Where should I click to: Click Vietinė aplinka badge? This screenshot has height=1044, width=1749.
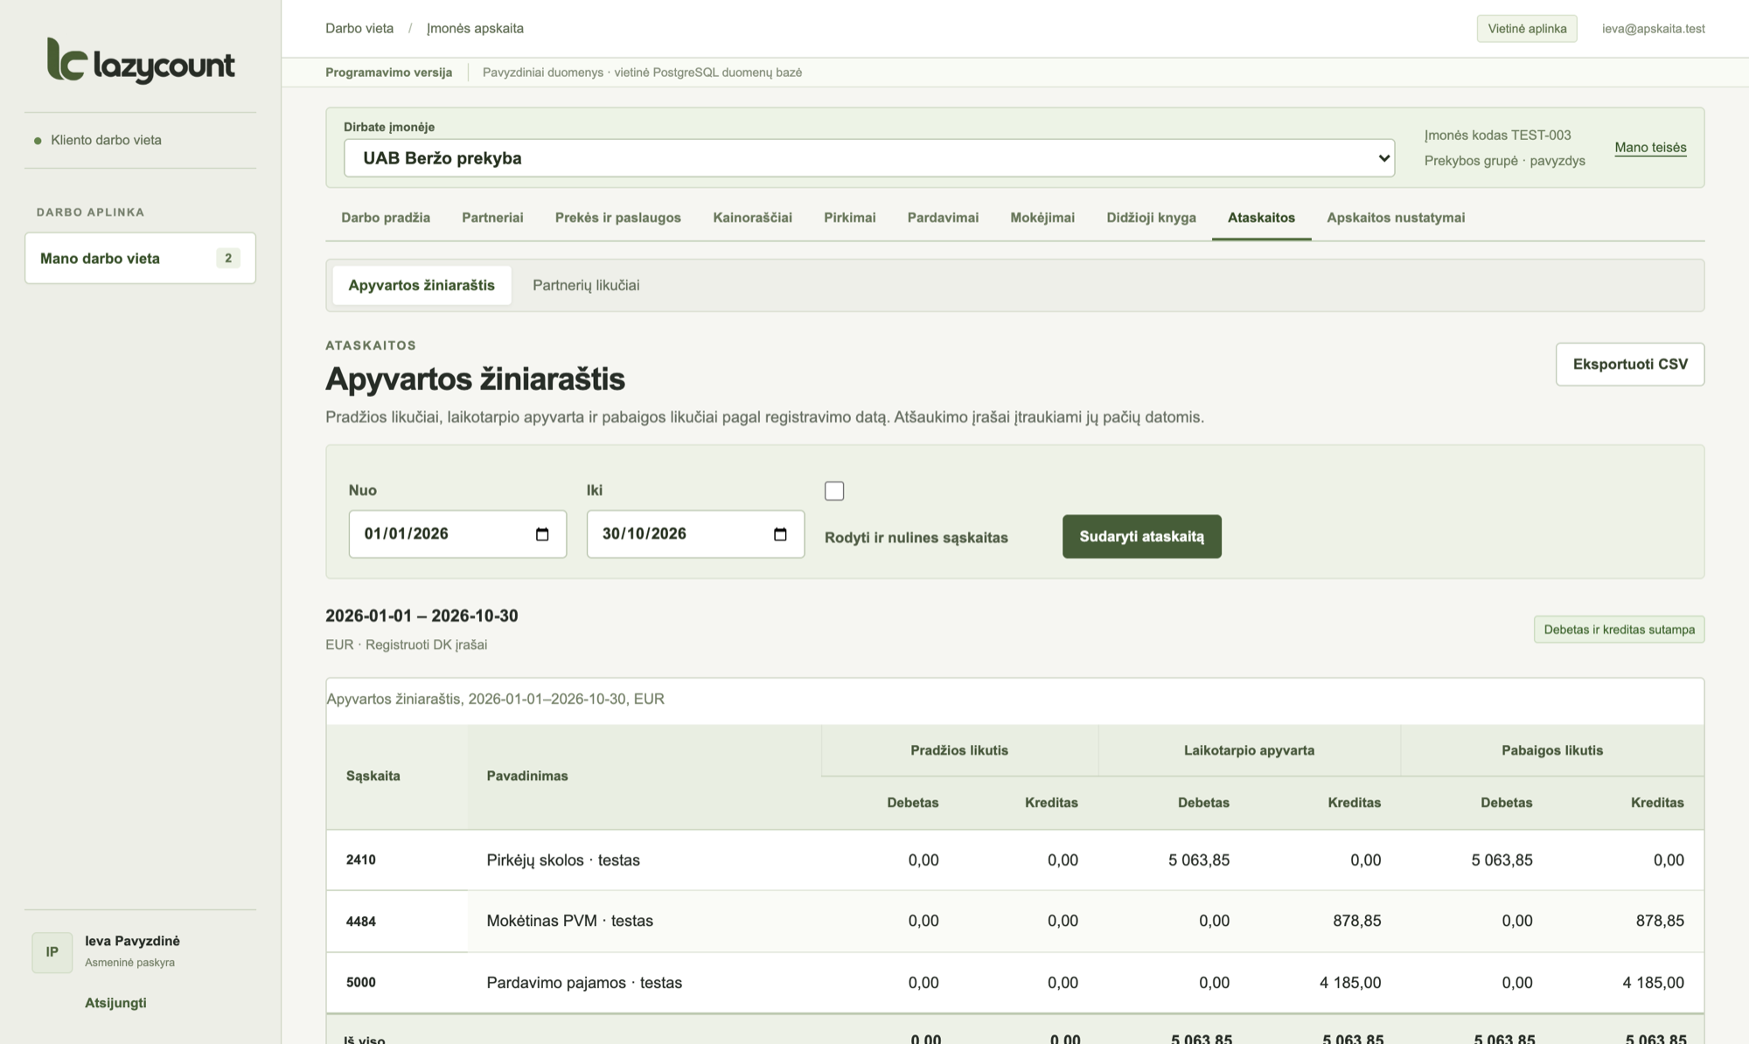[1527, 29]
